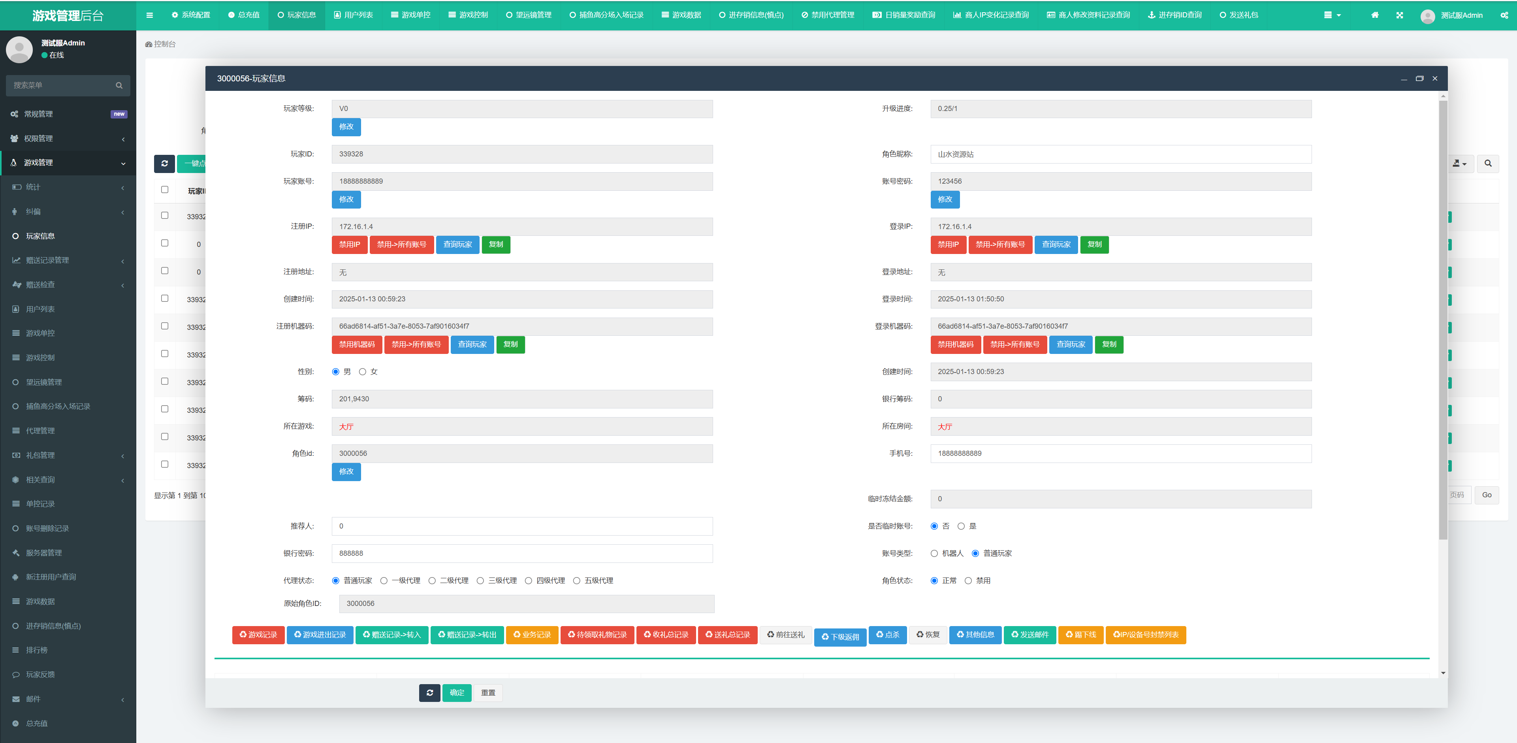Select 女 gender radio button

[x=363, y=372]
